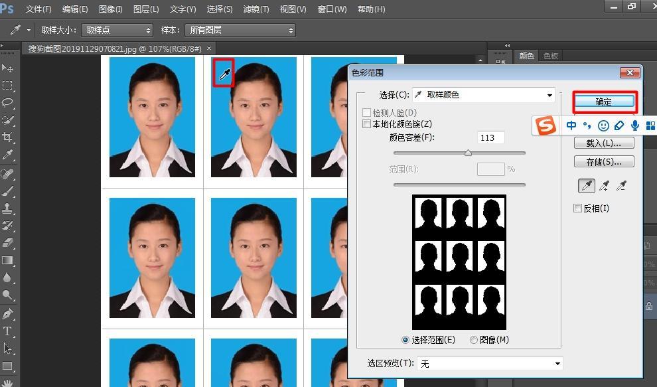Select the Dodge tool
657x387 pixels.
[7, 295]
